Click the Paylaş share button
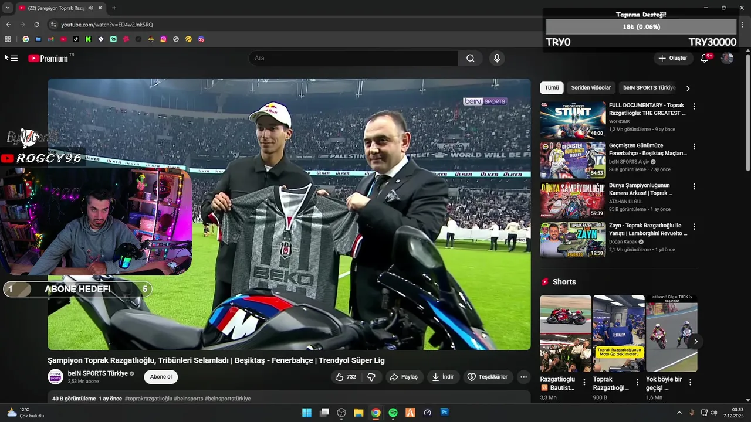The height and width of the screenshot is (422, 751). click(x=404, y=377)
